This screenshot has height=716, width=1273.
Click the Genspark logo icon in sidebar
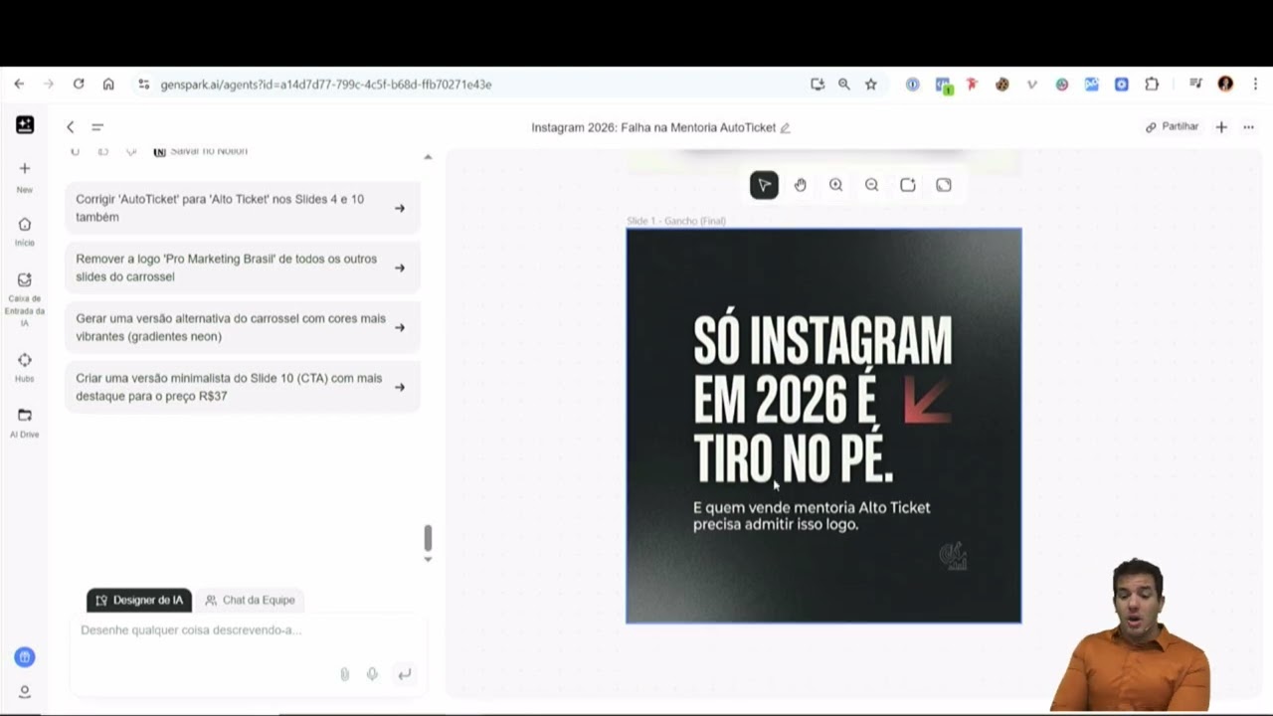[x=25, y=124]
